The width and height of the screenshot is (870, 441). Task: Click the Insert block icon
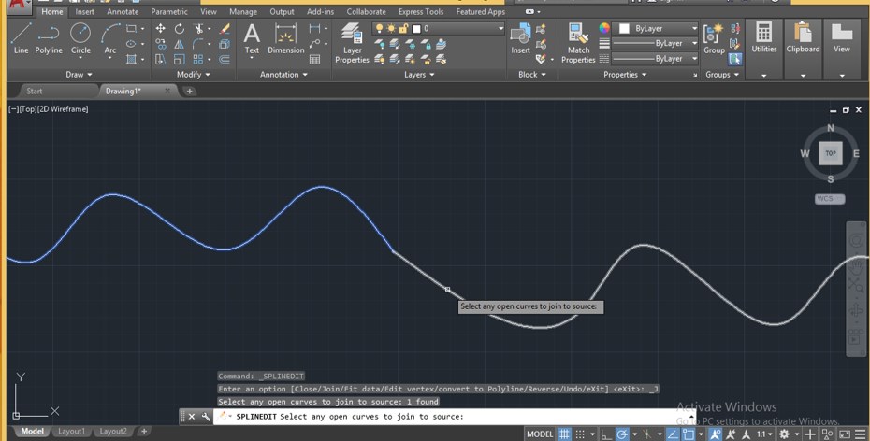[x=520, y=38]
